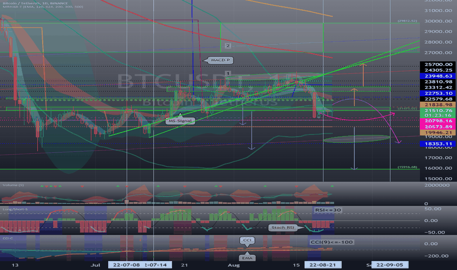Click the green 21510.76 current price tag
The image size is (457, 270).
click(438, 110)
